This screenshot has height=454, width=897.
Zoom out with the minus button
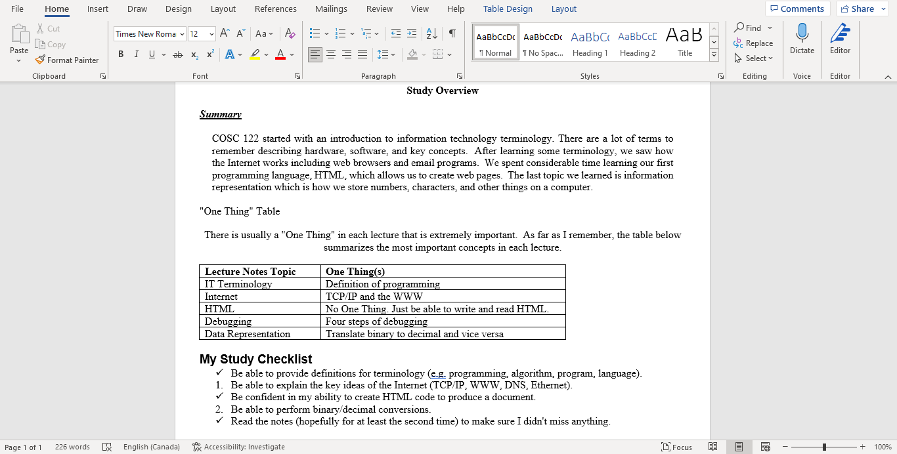click(785, 447)
